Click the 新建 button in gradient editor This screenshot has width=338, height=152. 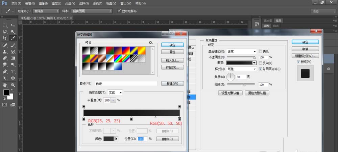172,83
